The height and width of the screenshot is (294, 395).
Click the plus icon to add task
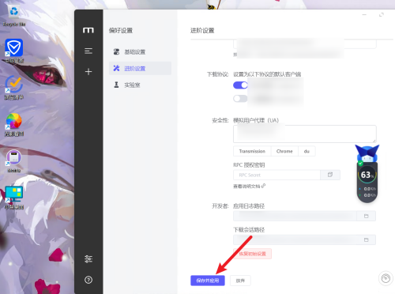88,72
